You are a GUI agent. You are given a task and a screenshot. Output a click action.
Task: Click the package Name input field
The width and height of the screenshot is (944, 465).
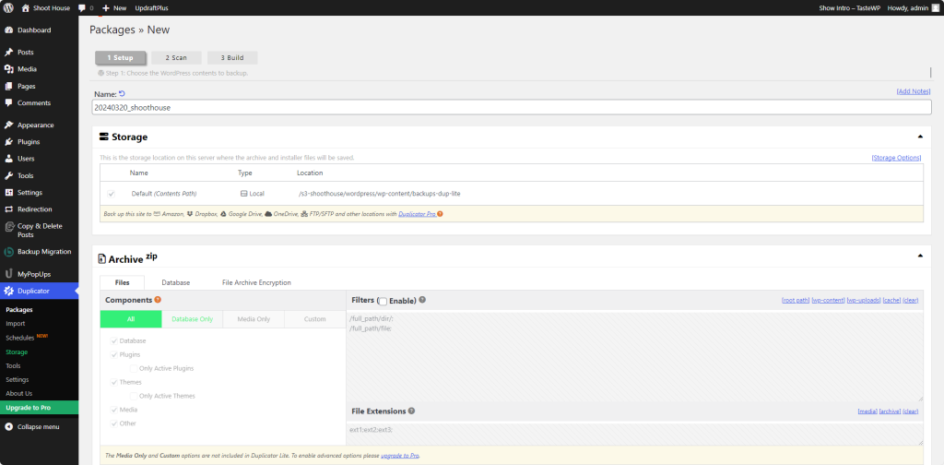click(x=512, y=107)
